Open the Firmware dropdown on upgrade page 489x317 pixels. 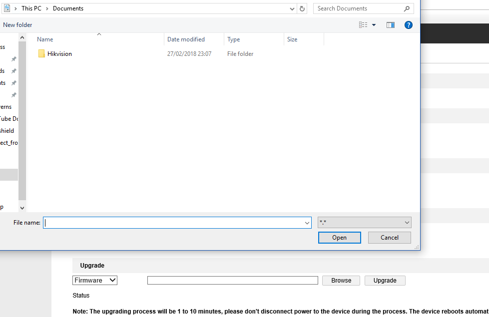[95, 281]
